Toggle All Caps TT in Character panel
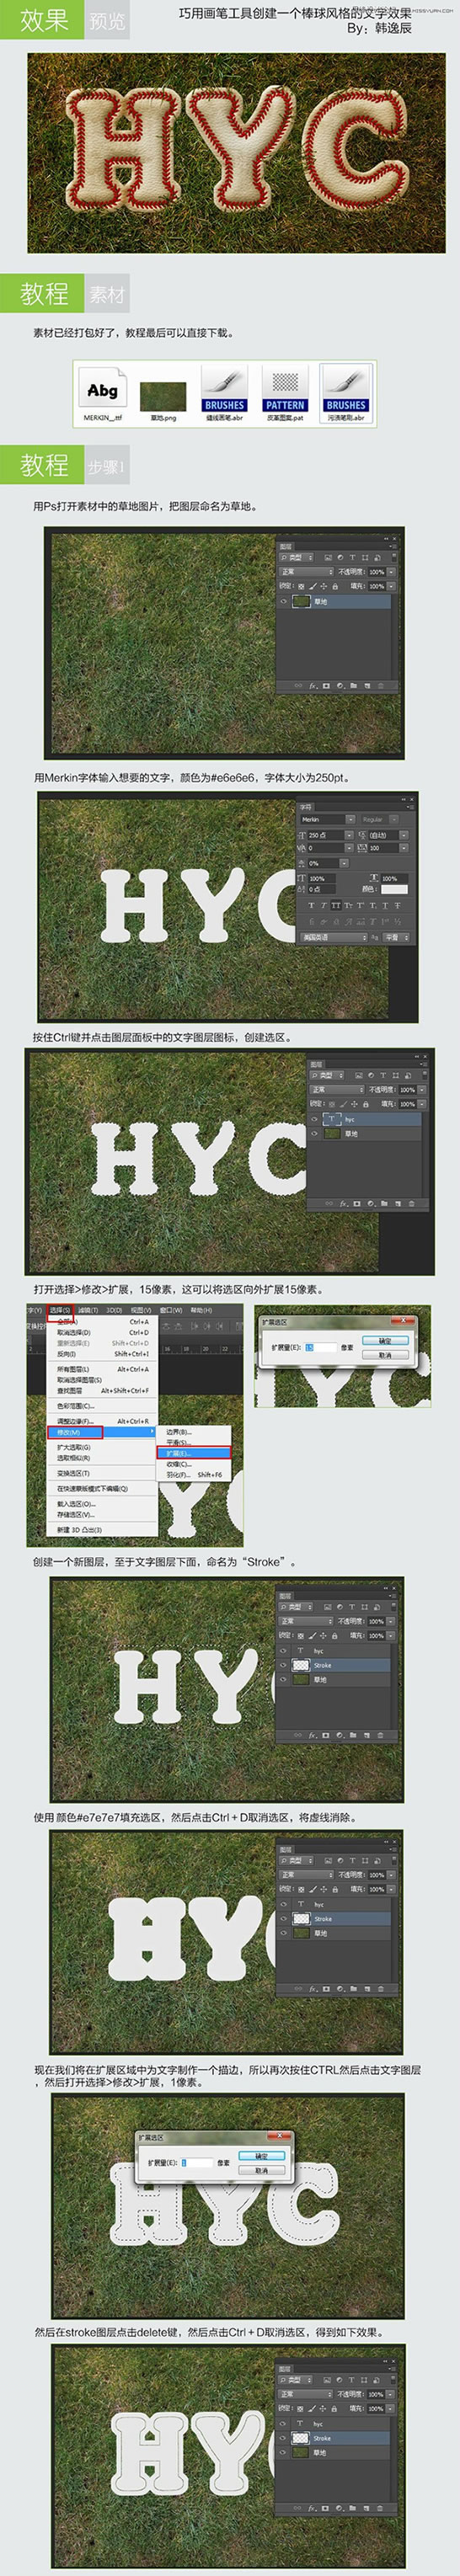460x2576 pixels. point(335,905)
